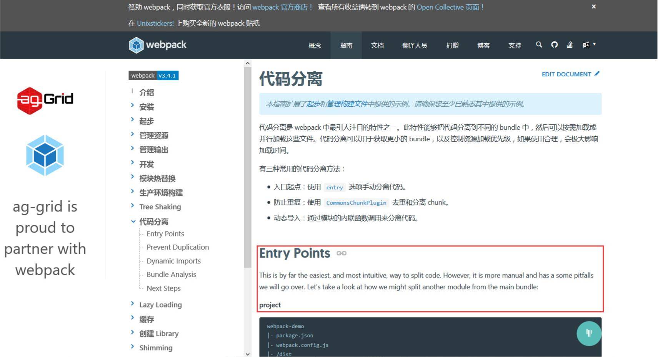Open the Tree Shaking guide link
This screenshot has width=658, height=357.
pos(160,207)
